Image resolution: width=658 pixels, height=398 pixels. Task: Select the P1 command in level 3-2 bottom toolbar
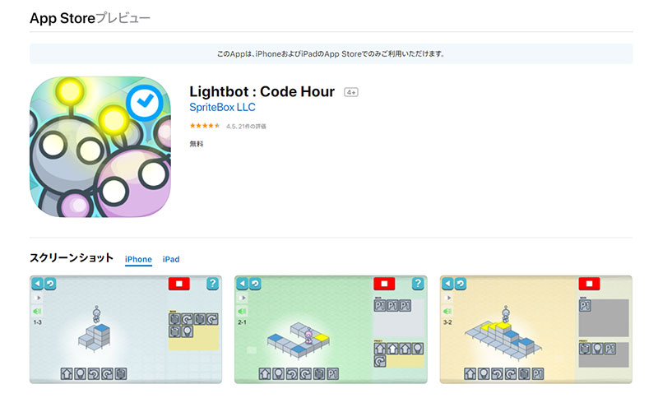pos(538,373)
